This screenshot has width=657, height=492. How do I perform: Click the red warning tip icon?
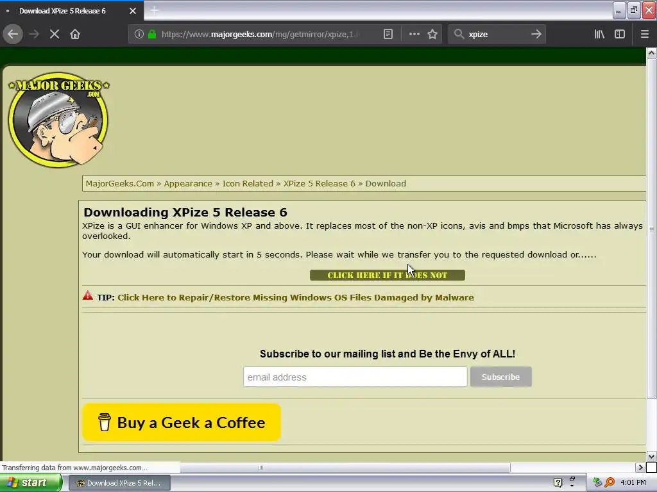click(87, 296)
